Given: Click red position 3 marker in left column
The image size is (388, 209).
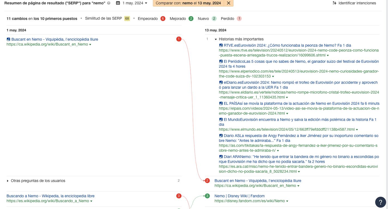Looking at the screenshot, I should [x=179, y=196].
